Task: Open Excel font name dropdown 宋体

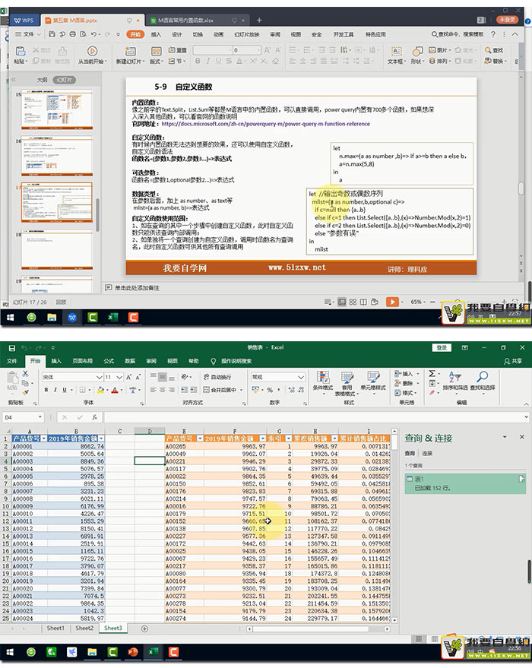Action: 99,377
